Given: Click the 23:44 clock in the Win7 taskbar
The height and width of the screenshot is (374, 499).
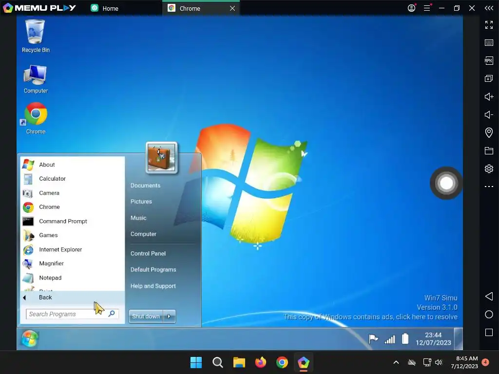Looking at the screenshot, I should [x=433, y=339].
